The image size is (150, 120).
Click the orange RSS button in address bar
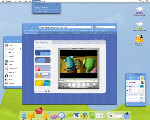(x=92, y=27)
